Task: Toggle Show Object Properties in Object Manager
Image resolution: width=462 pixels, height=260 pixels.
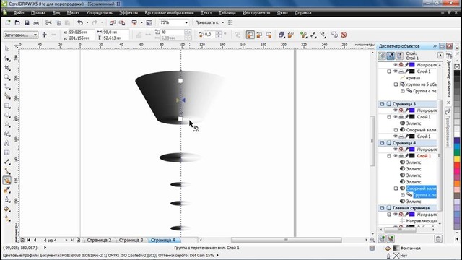Action: pos(382,56)
